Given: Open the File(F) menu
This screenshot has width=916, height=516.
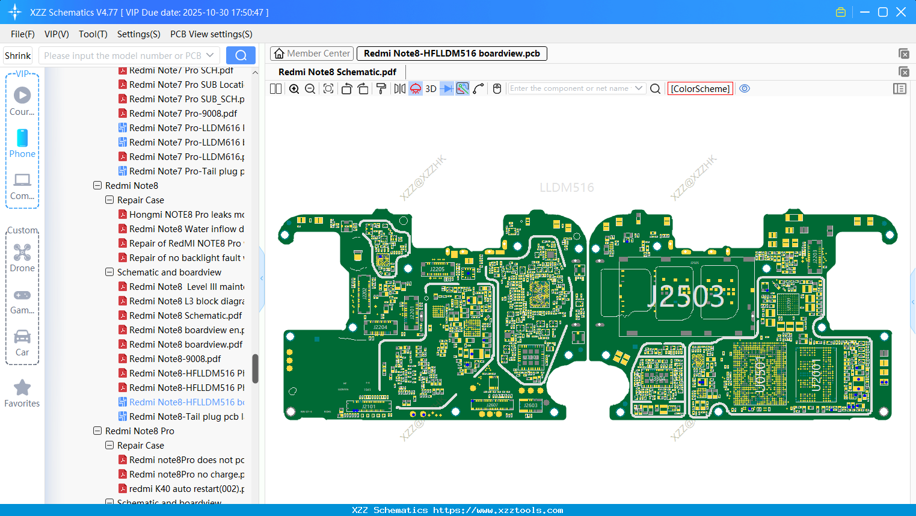Looking at the screenshot, I should (x=23, y=34).
